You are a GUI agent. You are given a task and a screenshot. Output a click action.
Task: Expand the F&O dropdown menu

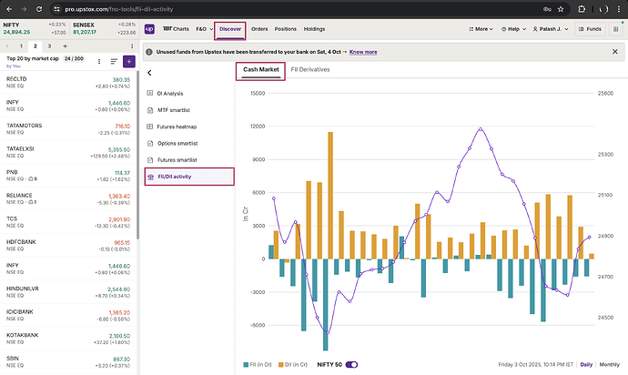pos(202,29)
